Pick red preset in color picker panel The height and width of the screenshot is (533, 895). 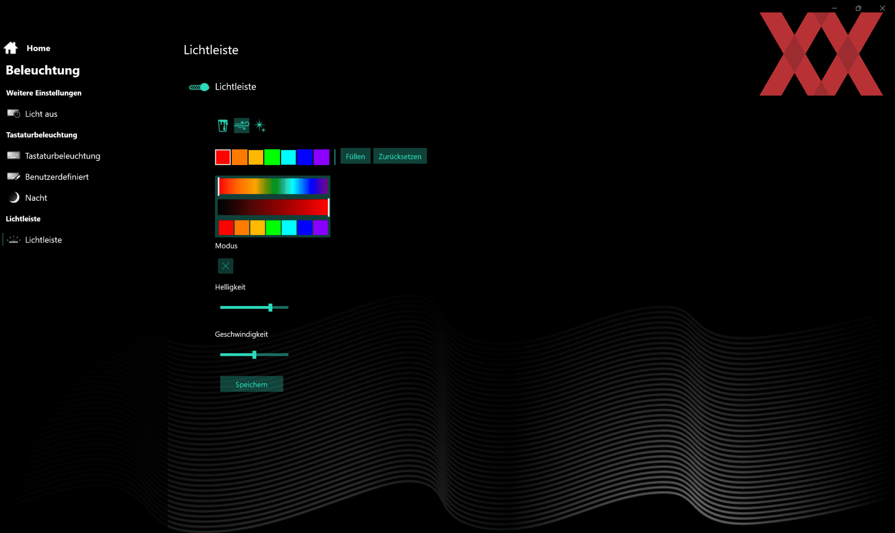pos(226,228)
